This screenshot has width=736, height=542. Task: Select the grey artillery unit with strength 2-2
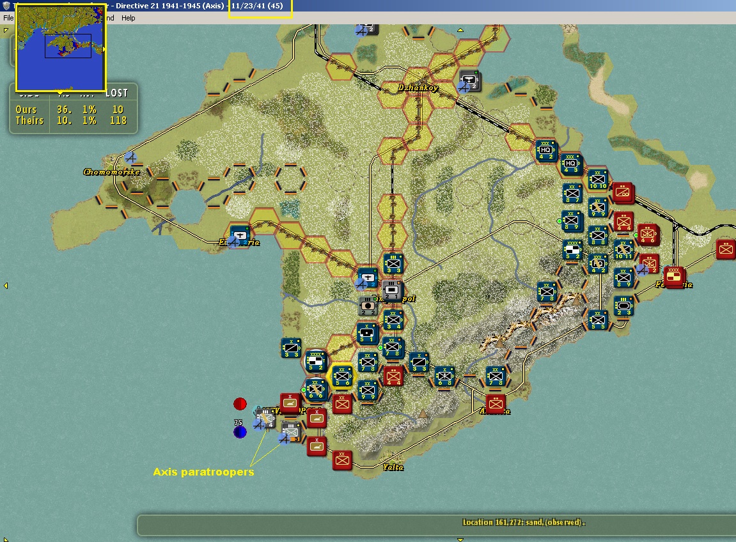click(367, 306)
